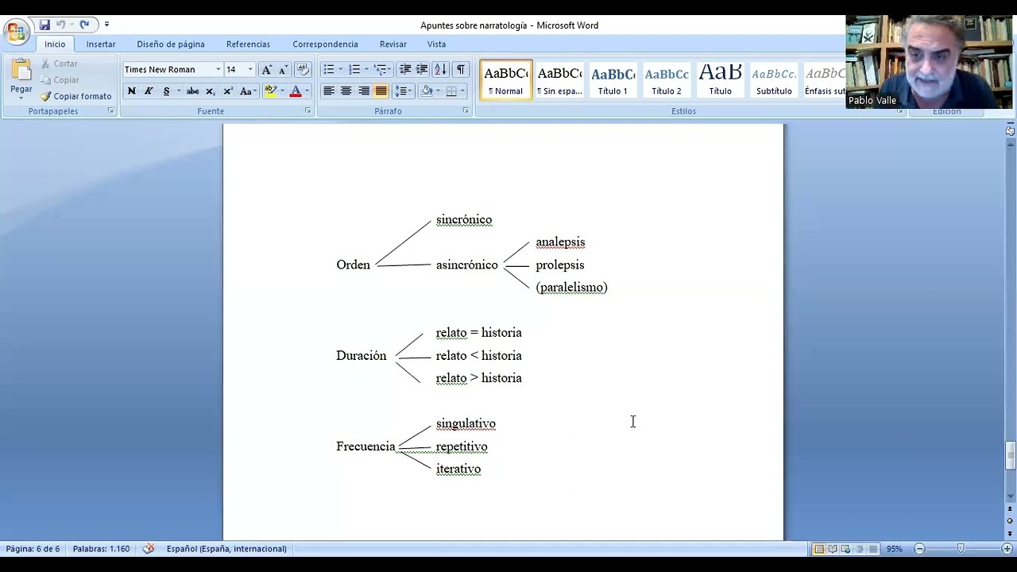Image resolution: width=1017 pixels, height=572 pixels.
Task: Click the Undo icon in quick access toolbar
Action: click(60, 25)
